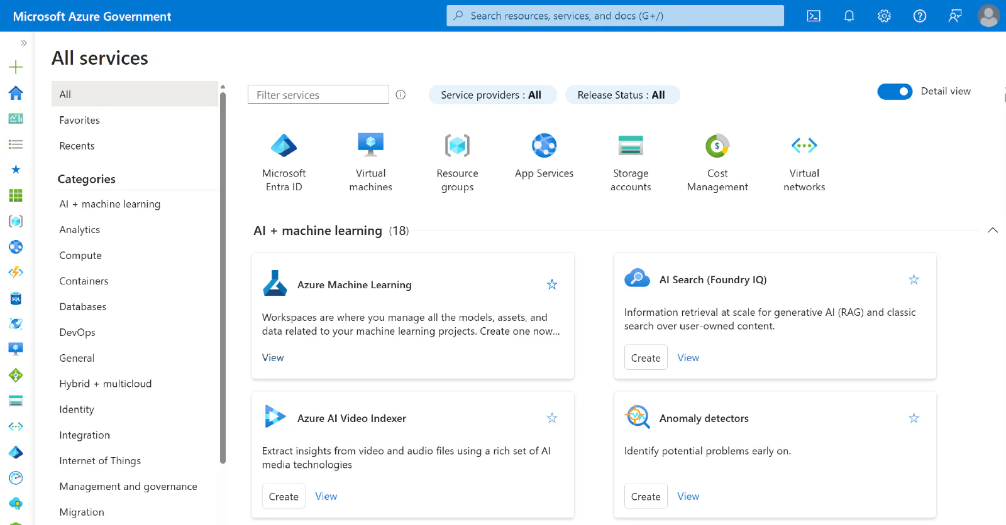Click the All services list icon in sidebar

(x=16, y=144)
